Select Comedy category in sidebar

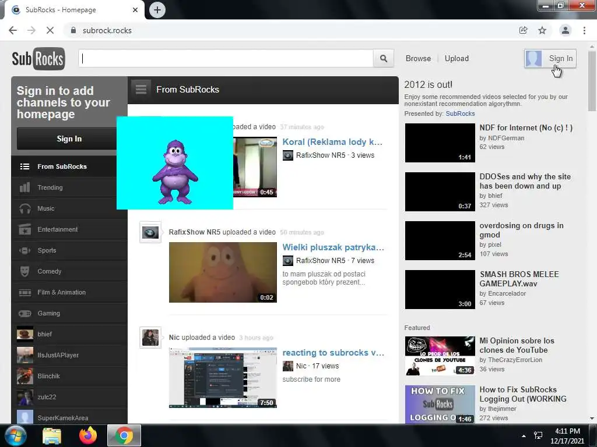69,271
